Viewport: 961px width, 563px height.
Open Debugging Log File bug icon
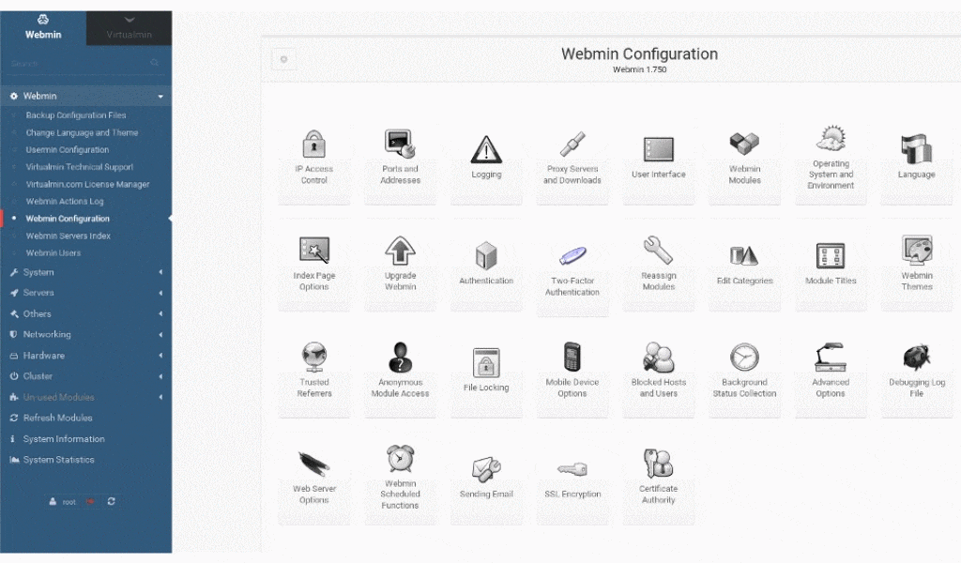click(917, 358)
